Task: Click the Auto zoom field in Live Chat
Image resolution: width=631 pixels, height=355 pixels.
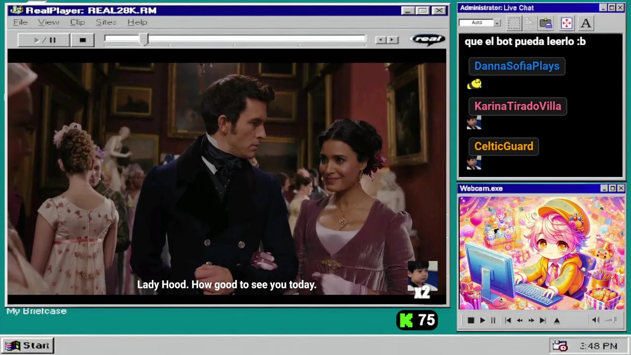Action: pyautogui.click(x=476, y=23)
